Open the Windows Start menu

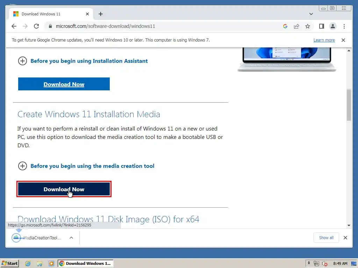[x=9, y=263]
